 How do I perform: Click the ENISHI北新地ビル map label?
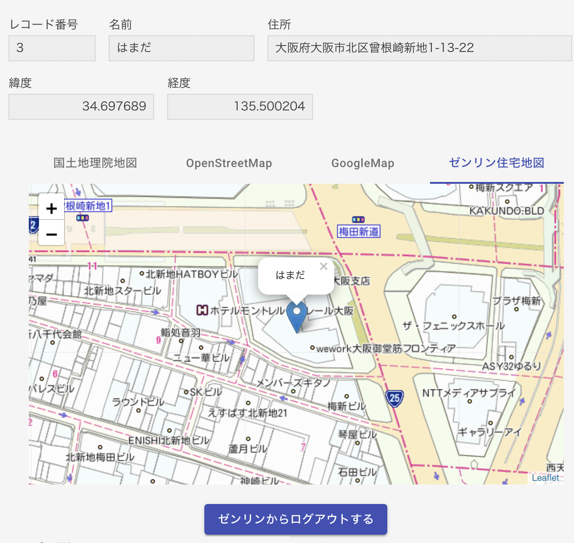pyautogui.click(x=169, y=440)
